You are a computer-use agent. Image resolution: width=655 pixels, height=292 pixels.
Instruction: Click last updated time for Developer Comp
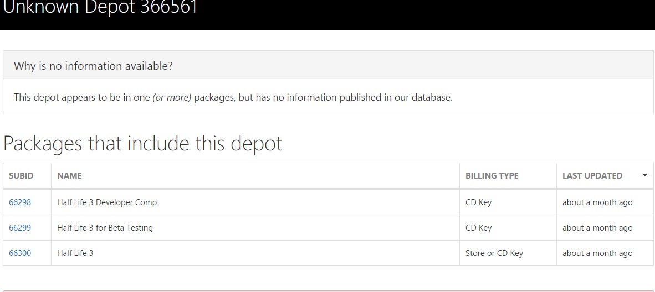pyautogui.click(x=597, y=202)
